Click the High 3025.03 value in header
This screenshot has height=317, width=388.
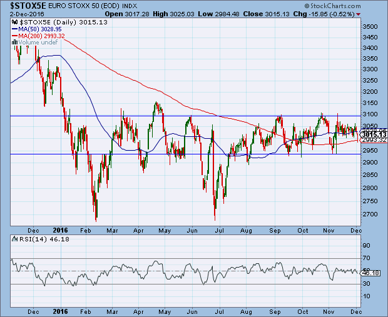tap(197, 13)
